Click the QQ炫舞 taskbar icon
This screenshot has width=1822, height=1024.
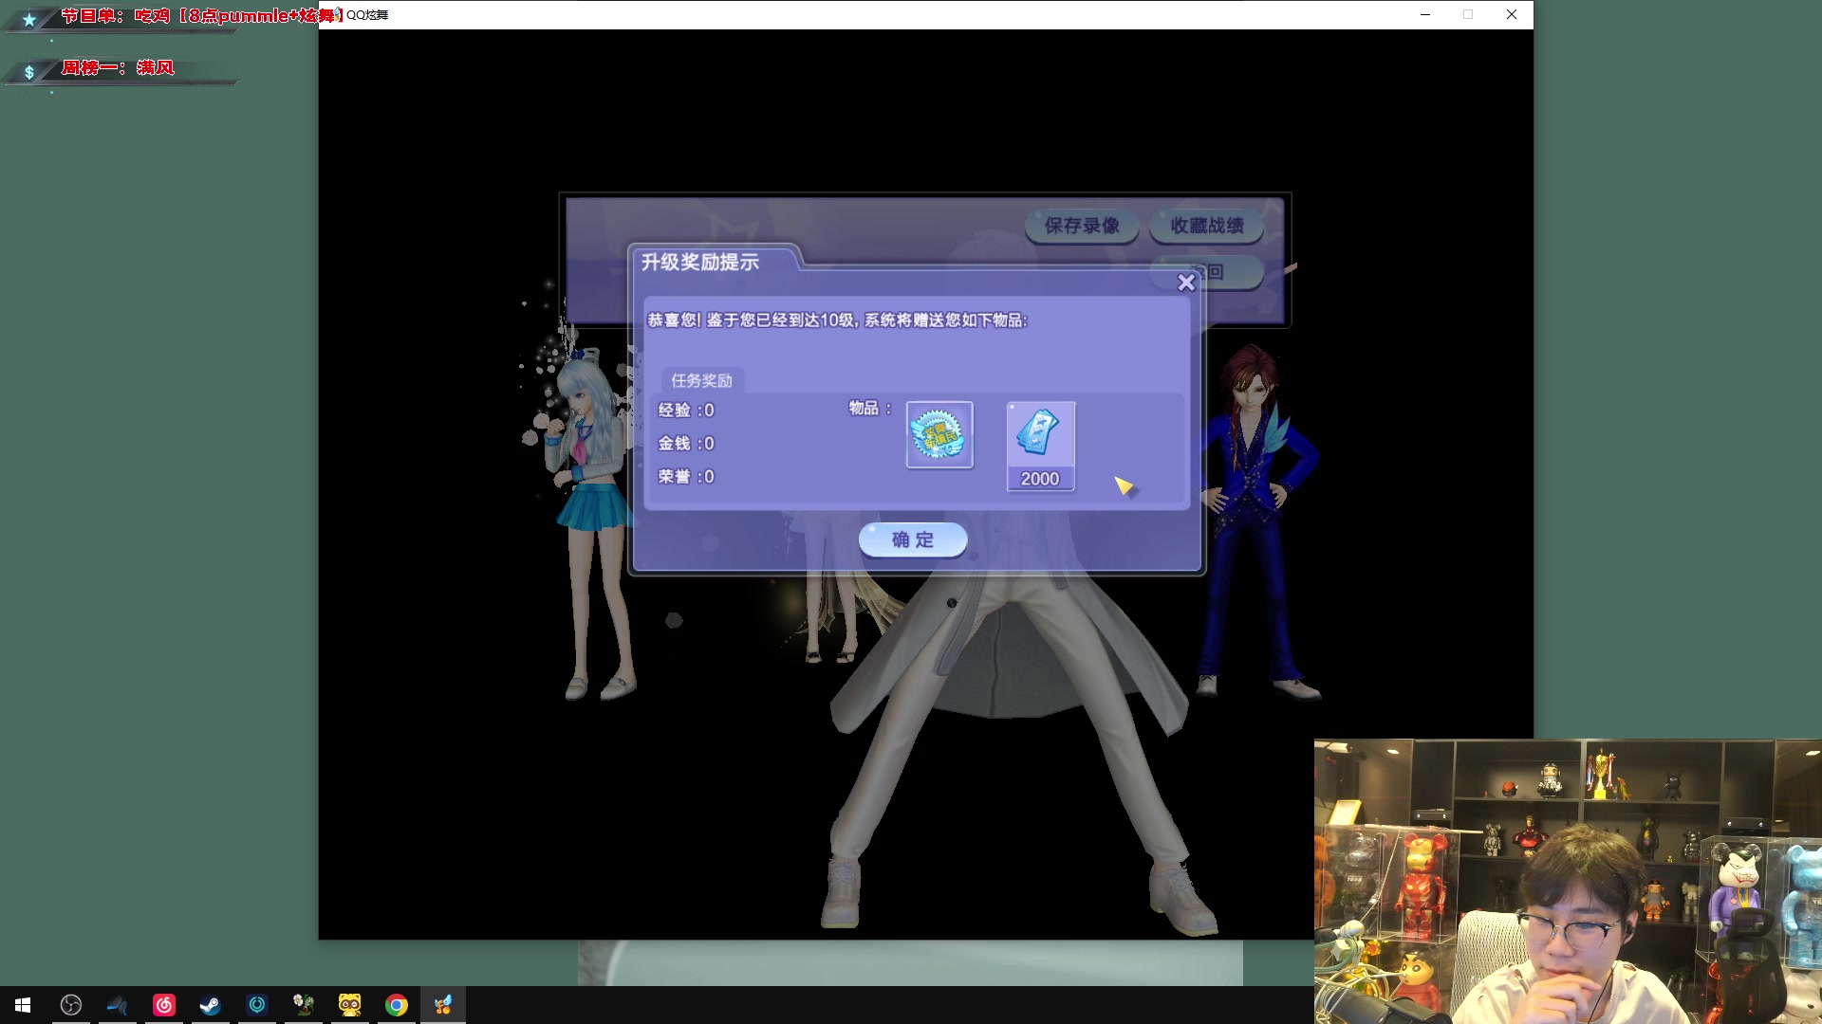tap(443, 1005)
